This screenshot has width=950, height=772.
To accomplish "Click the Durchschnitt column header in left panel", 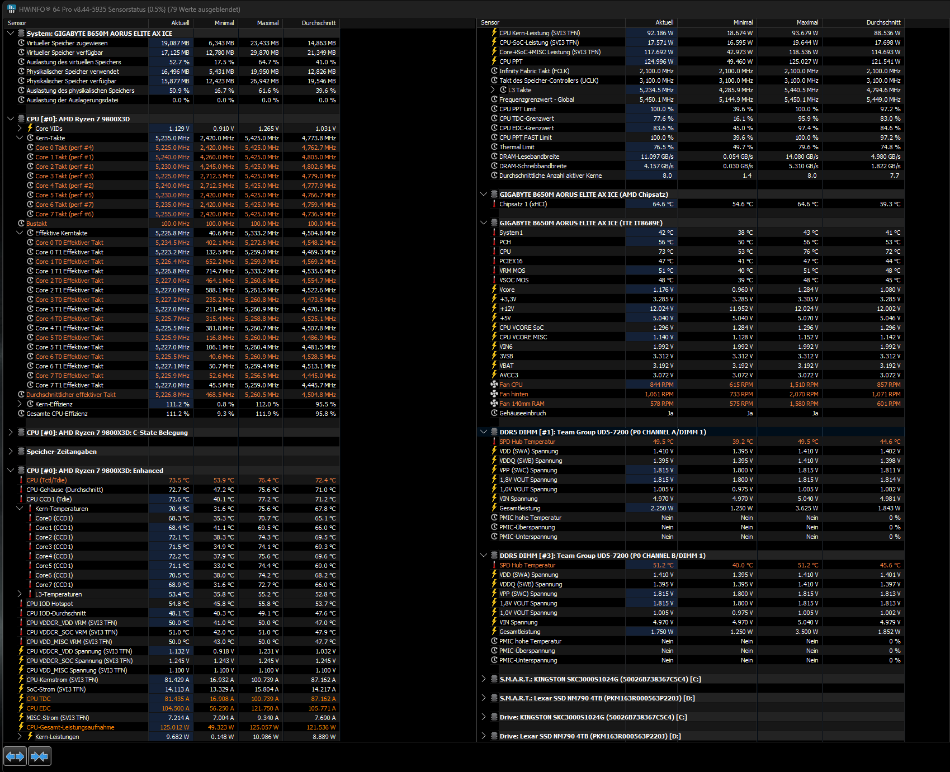I will [x=311, y=23].
